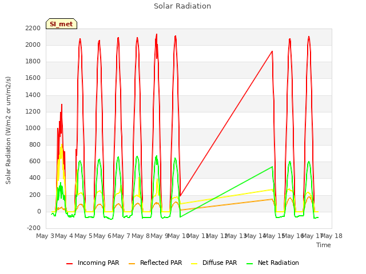Click the 1200 y-axis tick label

tap(33, 111)
